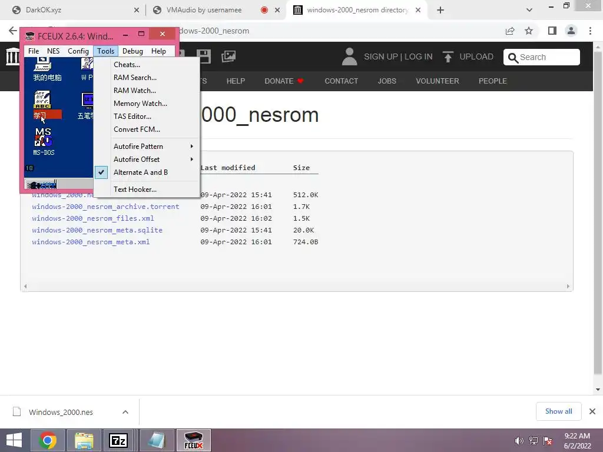Viewport: 603px width, 452px height.
Task: Open the downloaded Windows_2000.nes file
Action: (x=61, y=412)
